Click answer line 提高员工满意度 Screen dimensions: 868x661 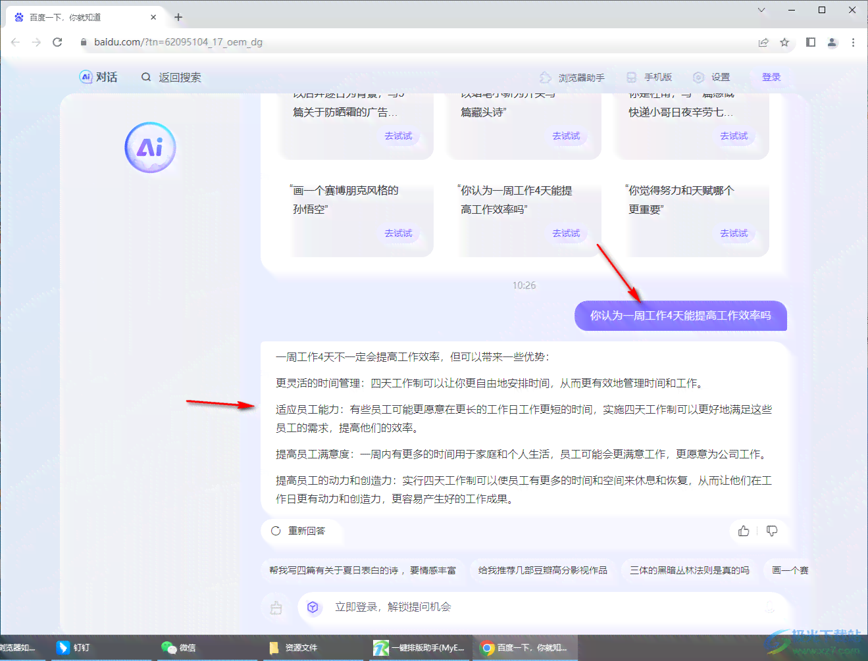coord(521,454)
